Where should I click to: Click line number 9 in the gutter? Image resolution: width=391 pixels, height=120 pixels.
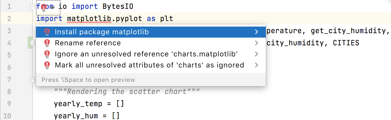pos(9,104)
